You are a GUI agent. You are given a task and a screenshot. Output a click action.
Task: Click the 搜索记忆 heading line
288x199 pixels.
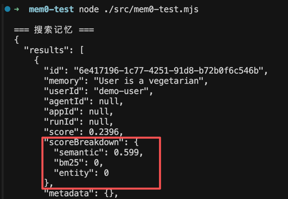tap(54, 30)
